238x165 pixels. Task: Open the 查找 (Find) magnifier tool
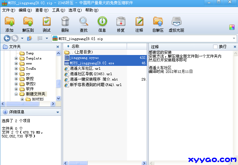point(83,24)
